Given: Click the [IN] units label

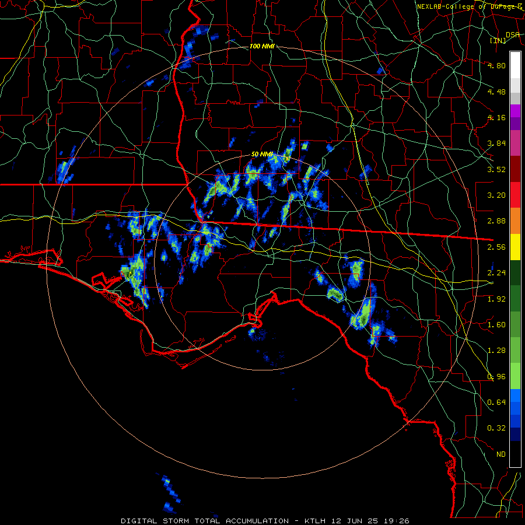Looking at the screenshot, I should (x=498, y=40).
